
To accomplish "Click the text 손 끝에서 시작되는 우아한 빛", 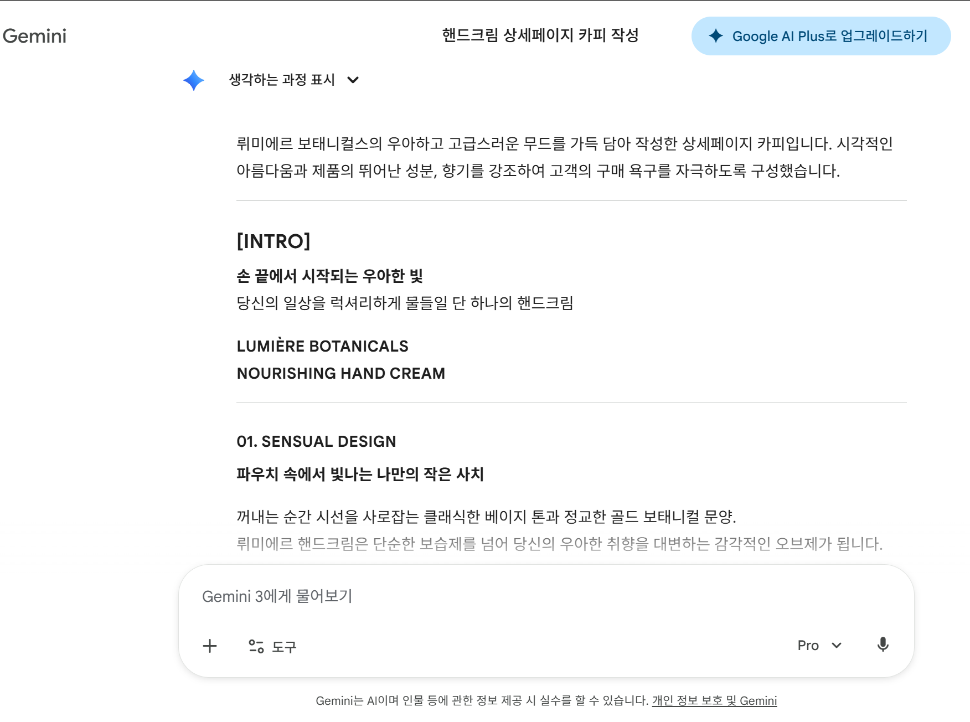I will [329, 276].
